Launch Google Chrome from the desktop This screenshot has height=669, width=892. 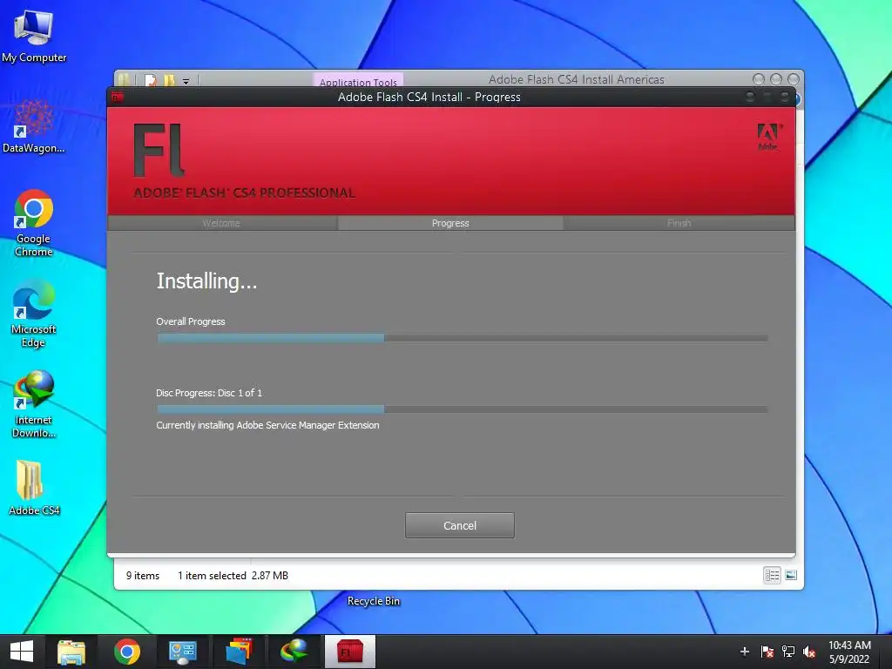pyautogui.click(x=34, y=224)
